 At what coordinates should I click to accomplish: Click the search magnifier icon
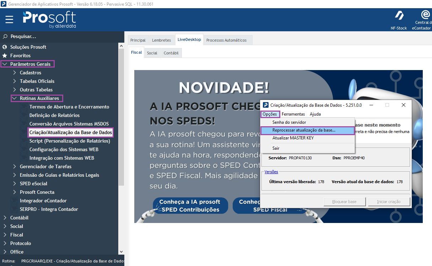(x=5, y=36)
